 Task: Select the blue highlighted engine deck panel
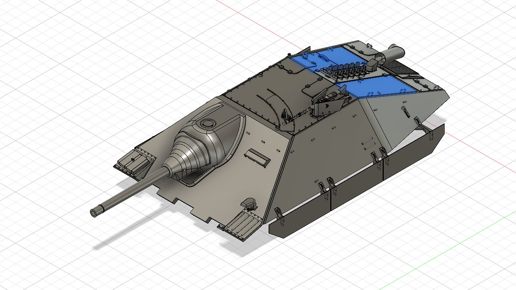tap(379, 89)
